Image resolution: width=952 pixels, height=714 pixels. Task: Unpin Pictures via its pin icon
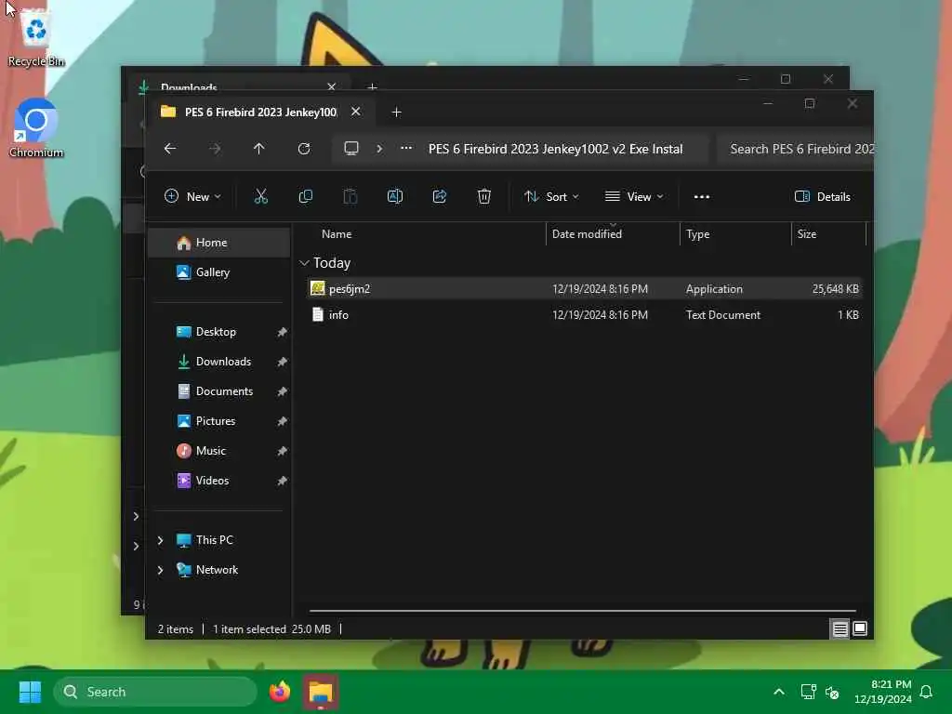tap(282, 421)
